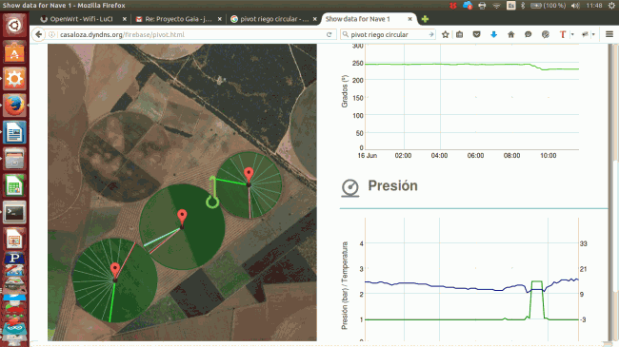This screenshot has height=347, width=619.
Task: Close the Show data for Nave 1 tab
Action: click(x=410, y=19)
